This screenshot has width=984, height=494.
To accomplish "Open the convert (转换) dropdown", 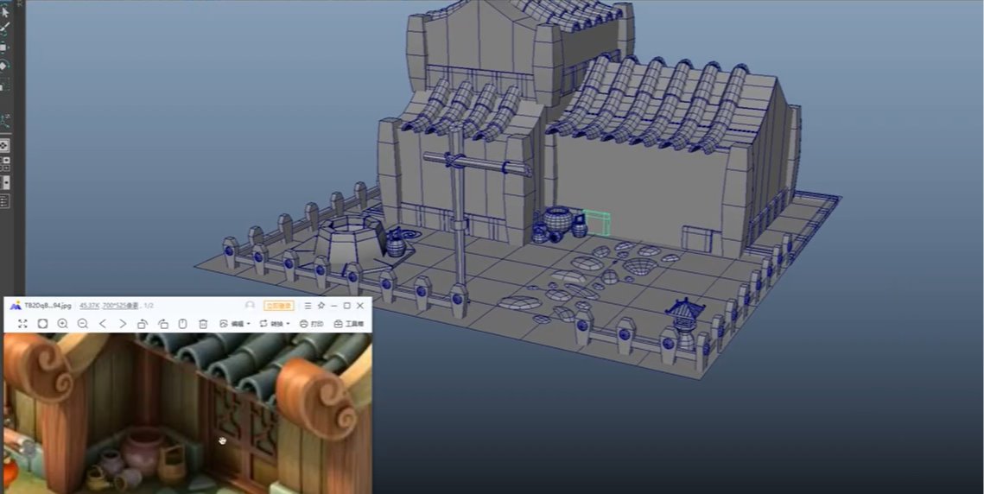I will click(275, 324).
